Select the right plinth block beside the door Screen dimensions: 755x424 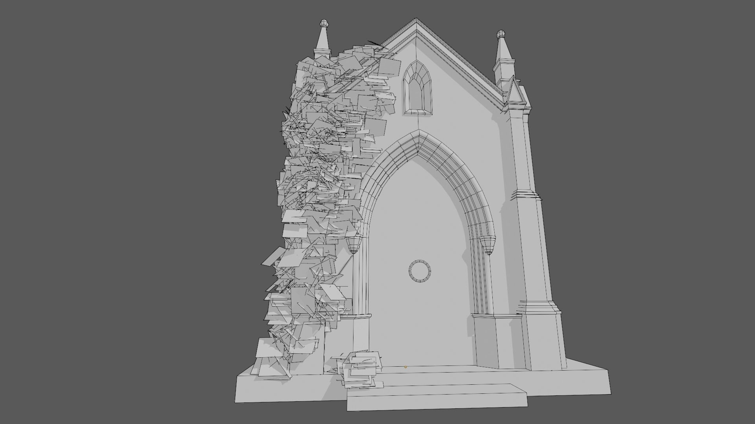point(497,342)
